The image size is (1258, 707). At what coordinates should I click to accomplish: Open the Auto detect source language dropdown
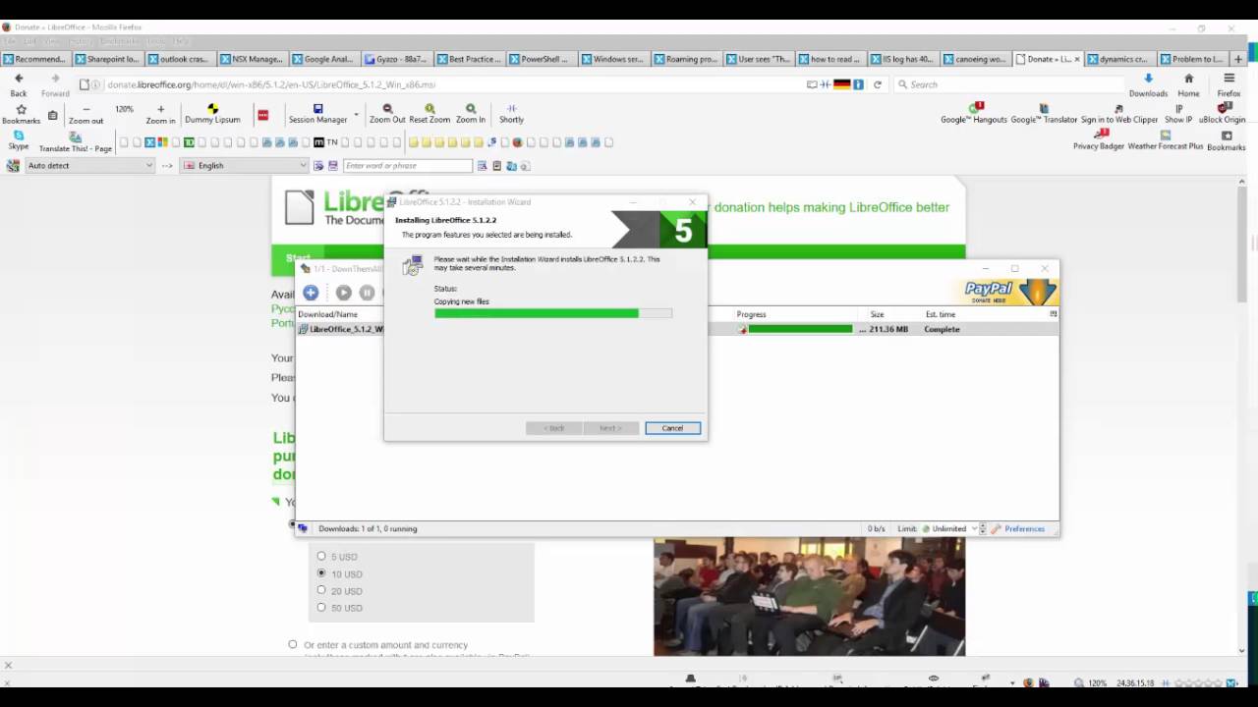pos(90,166)
